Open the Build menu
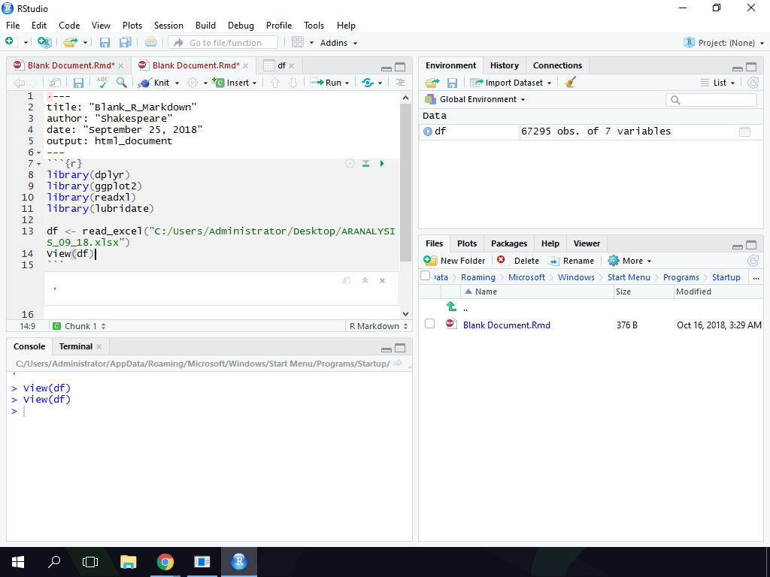Image resolution: width=770 pixels, height=577 pixels. (x=205, y=26)
